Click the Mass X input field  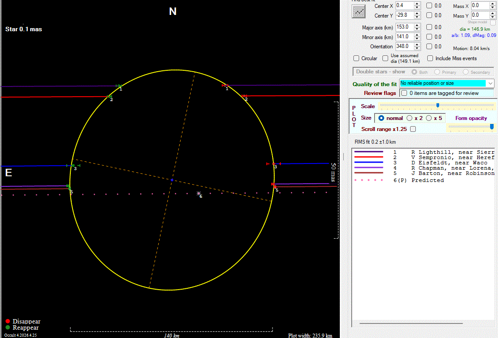tap(480, 5)
